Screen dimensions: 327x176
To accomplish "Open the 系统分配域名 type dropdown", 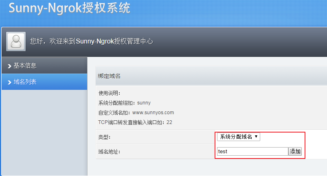I will [239, 137].
